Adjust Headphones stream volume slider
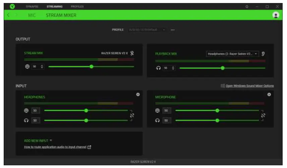 tap(86, 111)
